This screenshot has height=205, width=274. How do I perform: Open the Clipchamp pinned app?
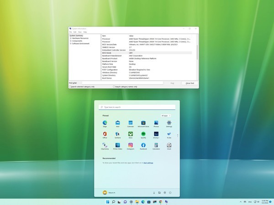pos(105,146)
